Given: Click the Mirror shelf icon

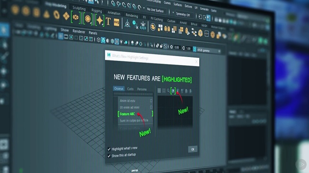Looking at the screenshot, I should point(167,29).
